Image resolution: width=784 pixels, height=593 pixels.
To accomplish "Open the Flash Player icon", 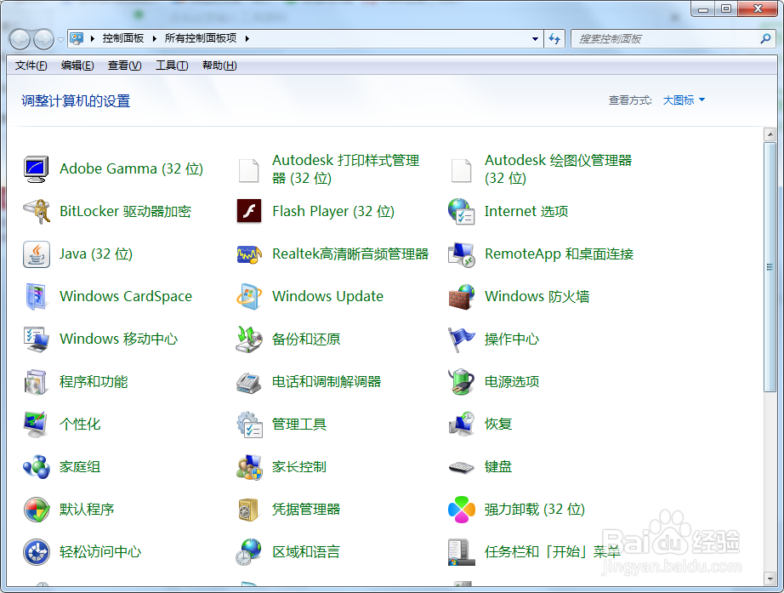I will pos(249,211).
